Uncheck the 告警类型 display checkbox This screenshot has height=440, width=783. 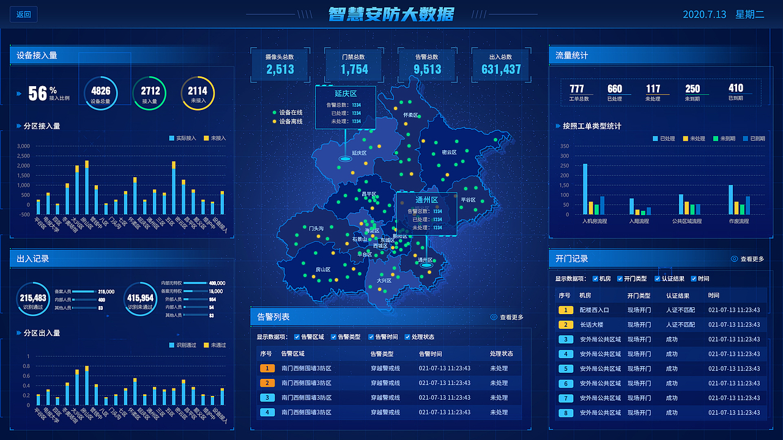point(333,337)
